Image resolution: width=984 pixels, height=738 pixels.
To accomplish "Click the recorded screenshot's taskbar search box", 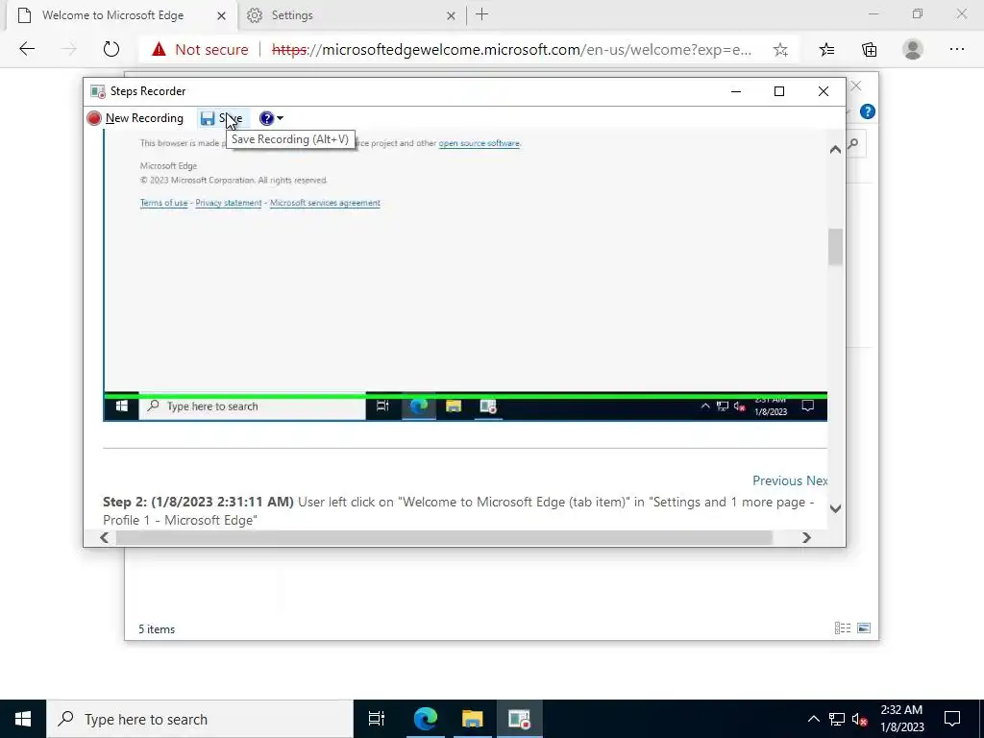I will [253, 406].
